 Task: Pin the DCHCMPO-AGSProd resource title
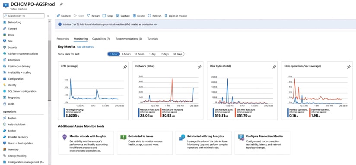61,4
